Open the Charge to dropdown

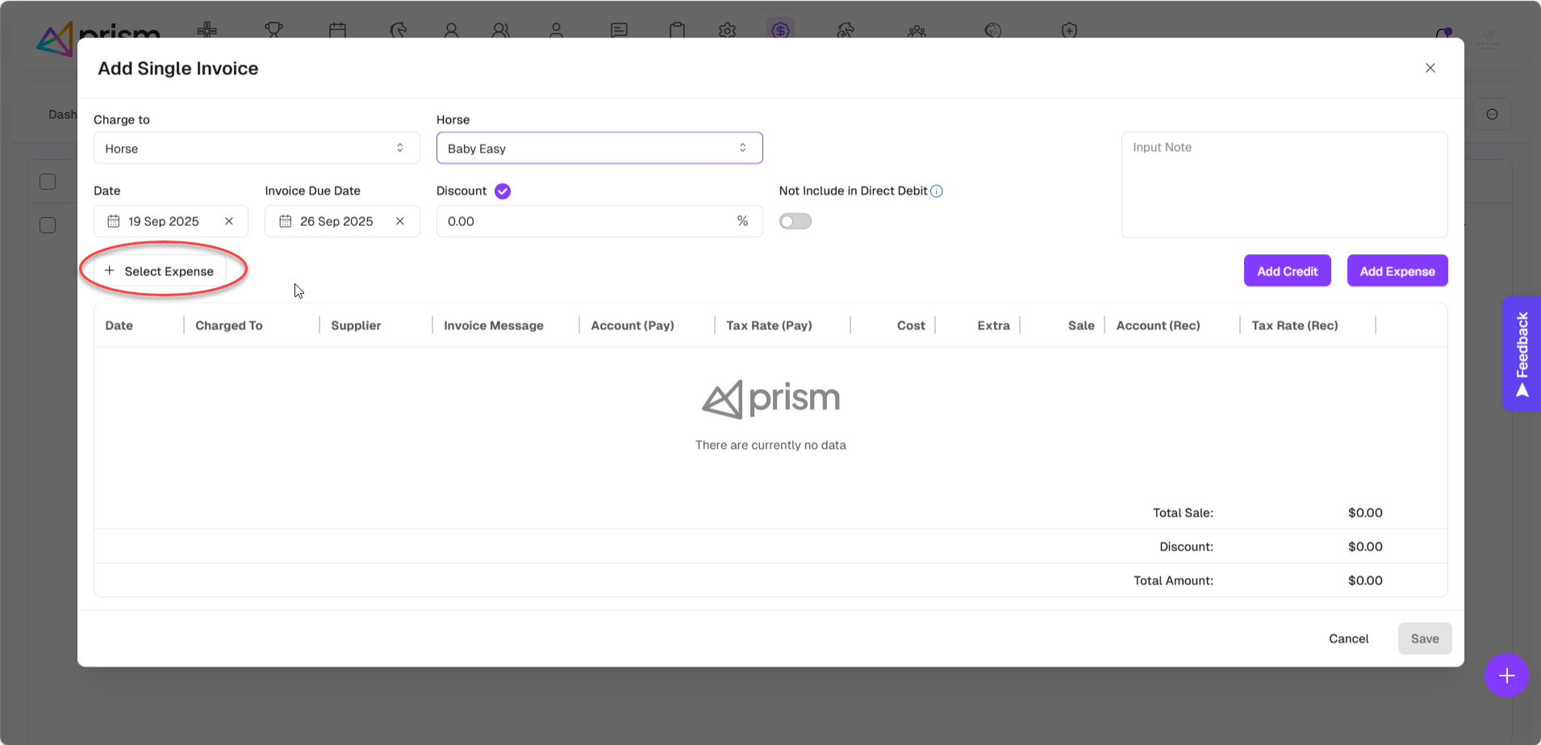(x=257, y=149)
